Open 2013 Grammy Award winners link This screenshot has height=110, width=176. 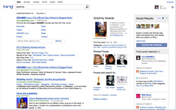click(x=31, y=47)
